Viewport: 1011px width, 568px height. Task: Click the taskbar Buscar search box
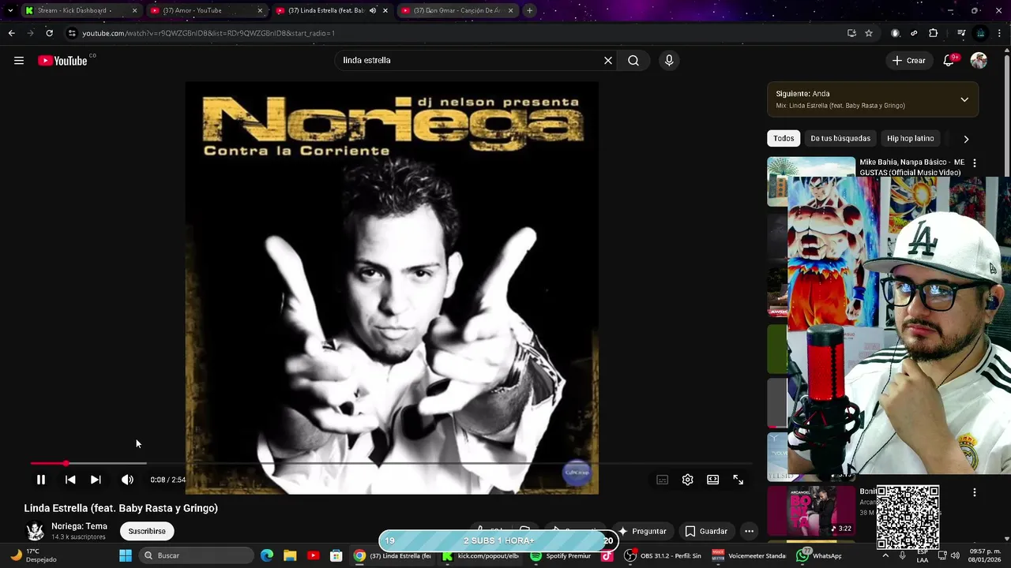197,555
